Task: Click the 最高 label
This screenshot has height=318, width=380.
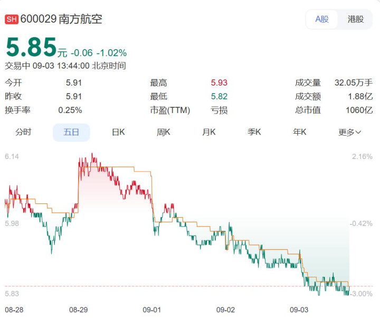Action: pos(158,83)
